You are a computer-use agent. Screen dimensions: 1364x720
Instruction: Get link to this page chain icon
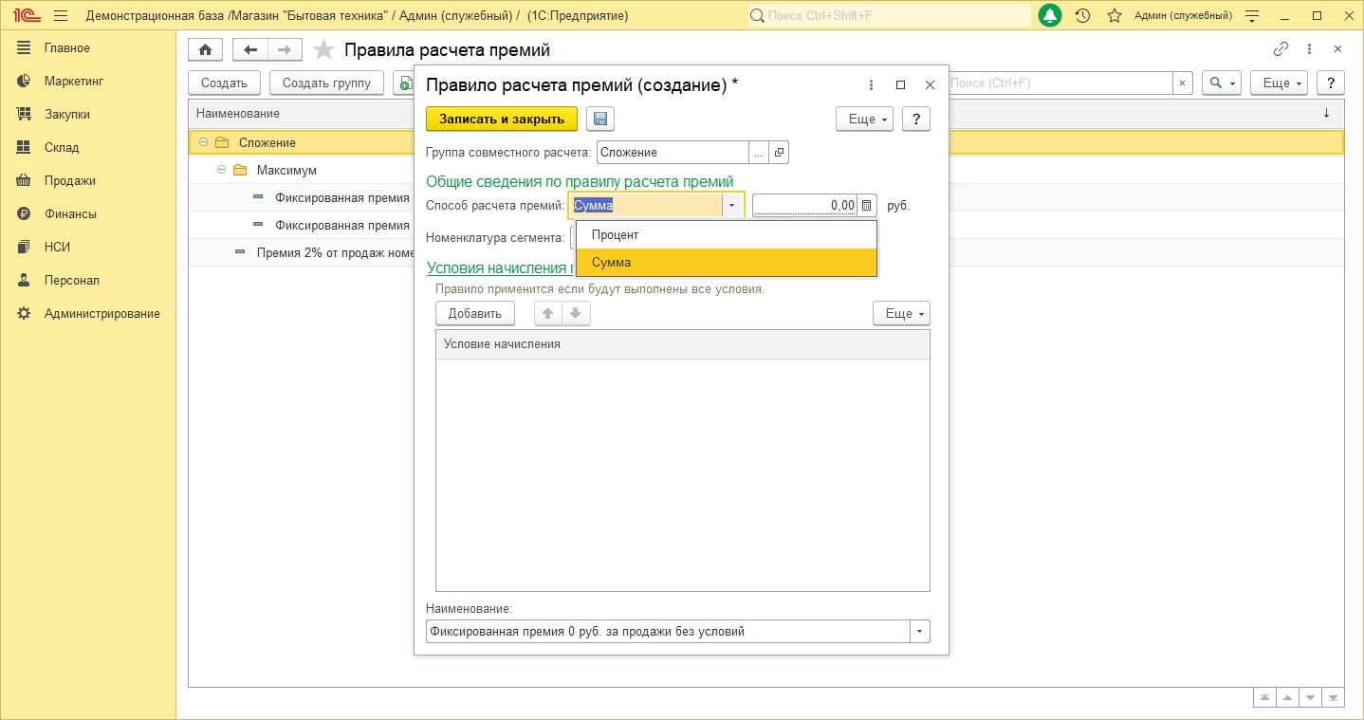click(1281, 49)
